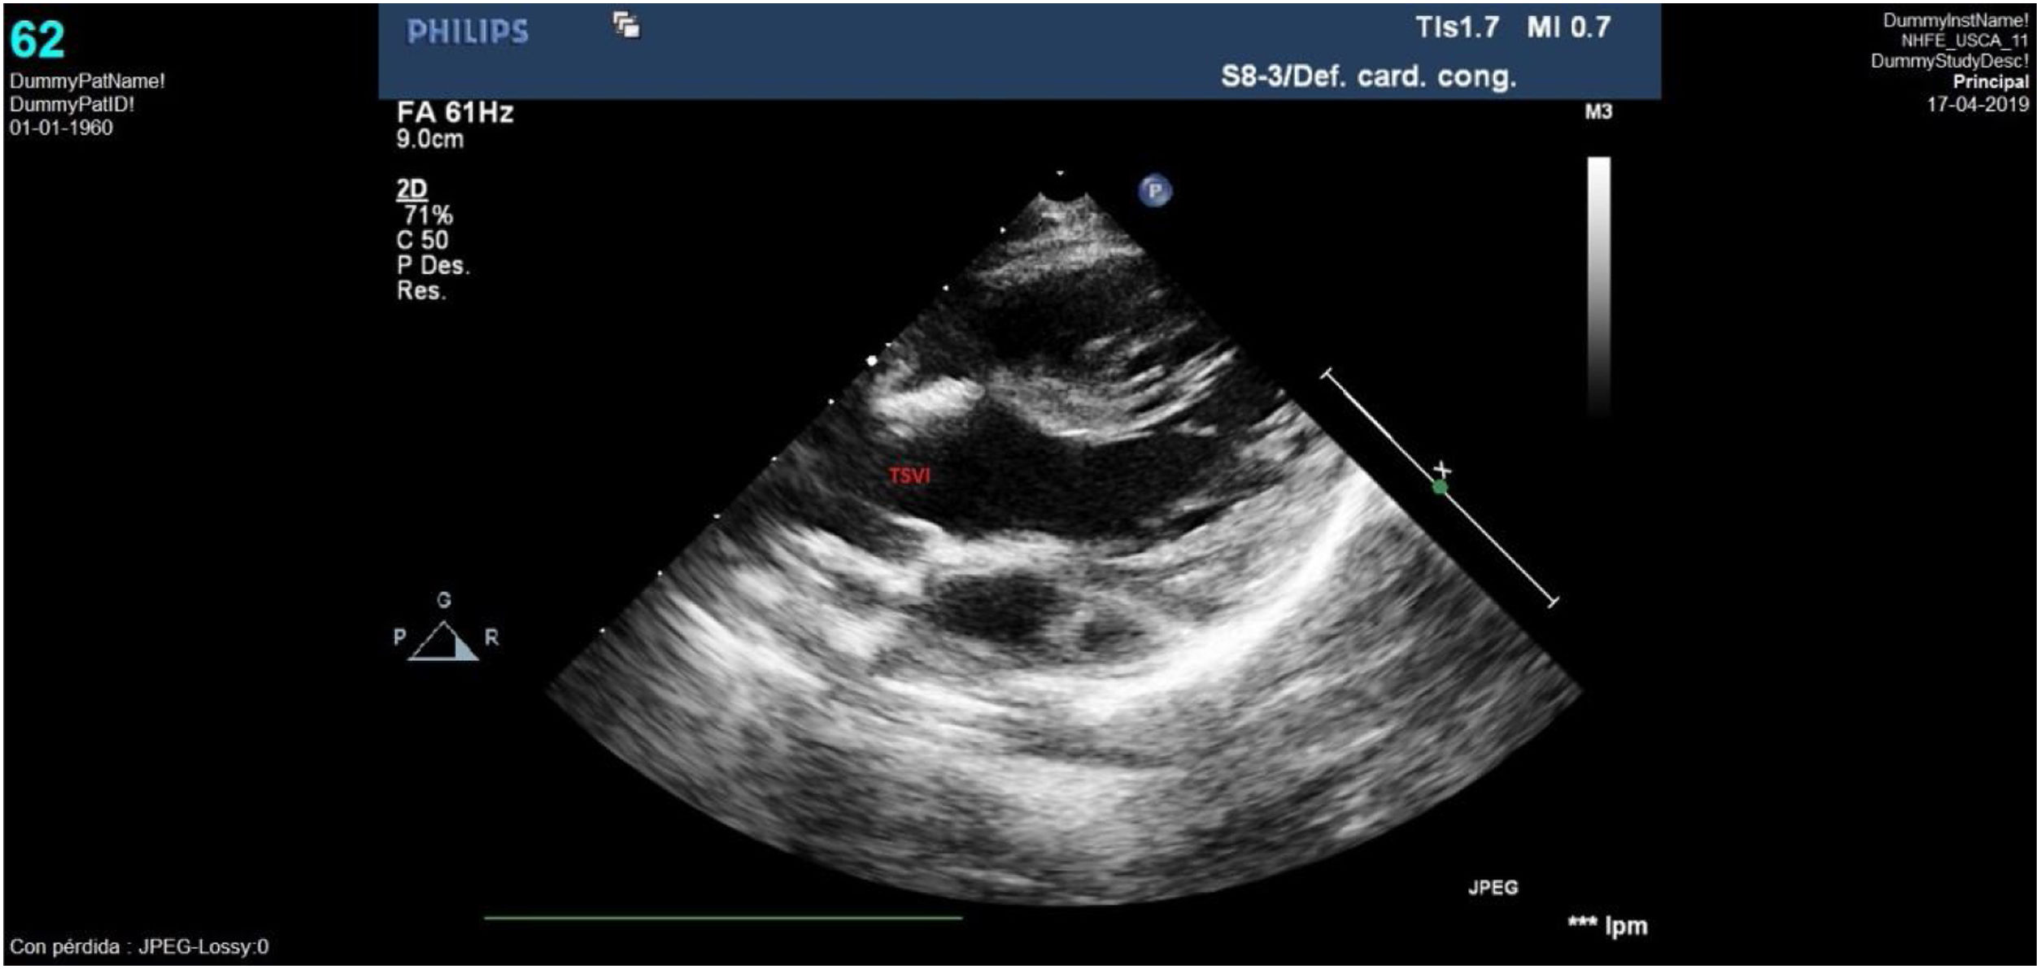Click the orientation triangle between P and R
This screenshot has width=2040, height=969.
pos(443,642)
